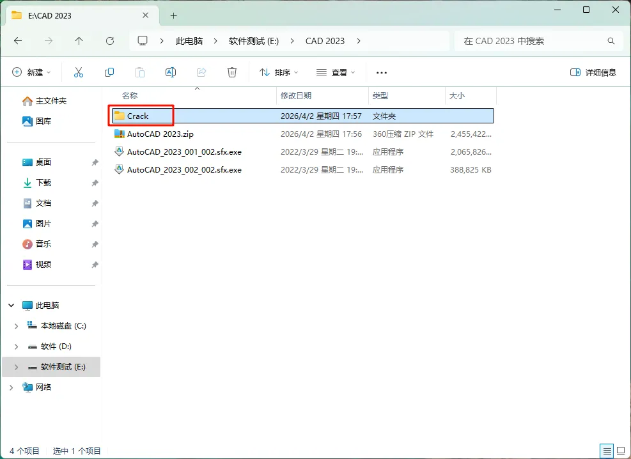Click the search magnifier icon
The image size is (631, 459).
click(x=611, y=41)
